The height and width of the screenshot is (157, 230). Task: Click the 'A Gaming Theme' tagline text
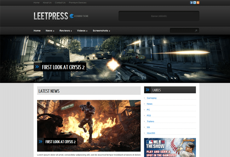[x=81, y=16]
